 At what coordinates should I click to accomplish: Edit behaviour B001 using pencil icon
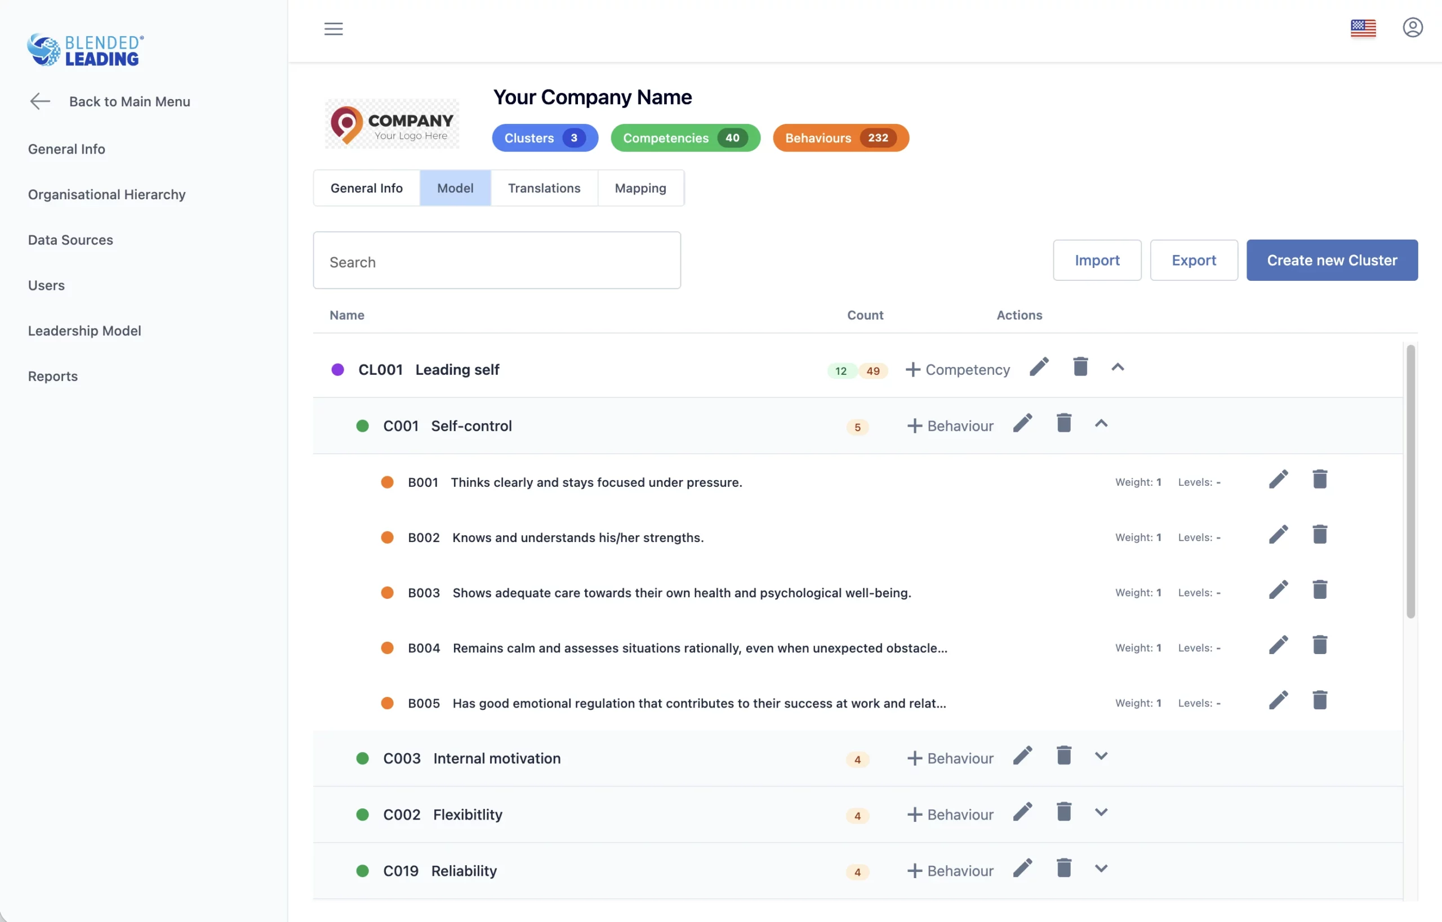pos(1278,479)
